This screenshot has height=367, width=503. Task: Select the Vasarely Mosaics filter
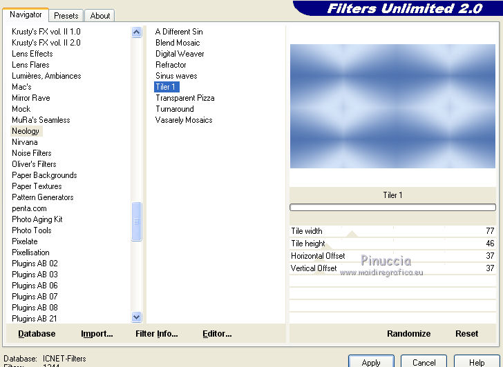pyautogui.click(x=184, y=120)
